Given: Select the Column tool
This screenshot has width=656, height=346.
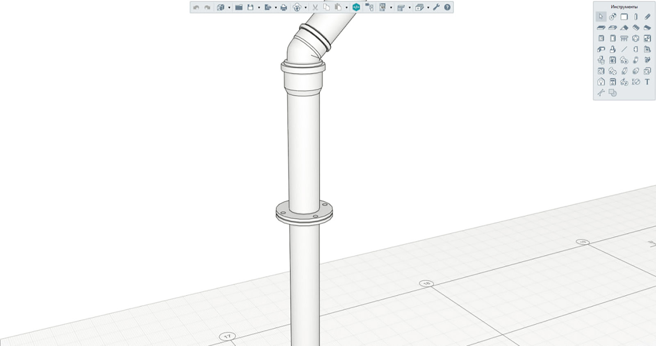Looking at the screenshot, I should [636, 17].
